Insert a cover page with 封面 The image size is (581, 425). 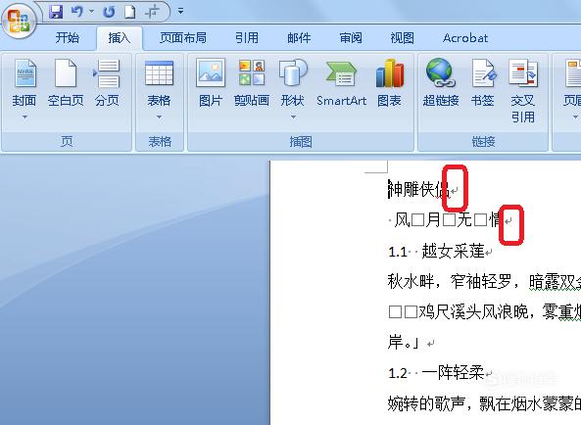coord(24,83)
